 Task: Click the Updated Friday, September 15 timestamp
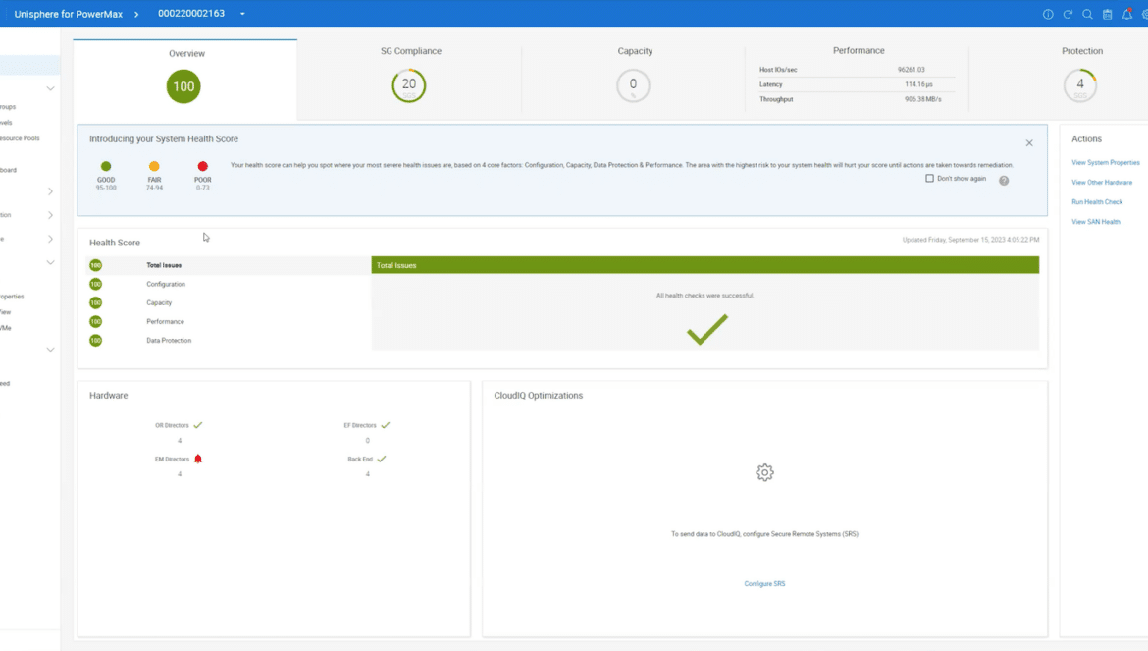click(x=970, y=240)
